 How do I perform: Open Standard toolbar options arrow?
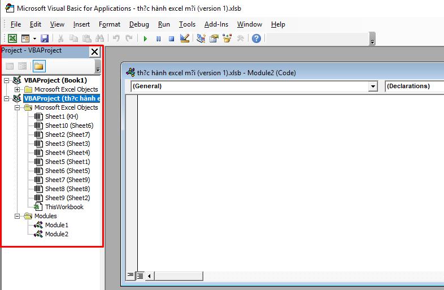[x=372, y=40]
